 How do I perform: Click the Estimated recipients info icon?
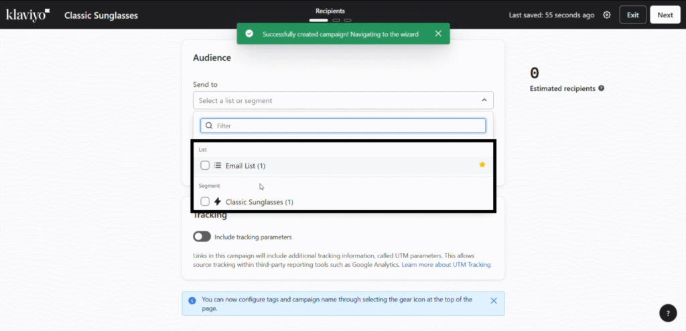602,88
